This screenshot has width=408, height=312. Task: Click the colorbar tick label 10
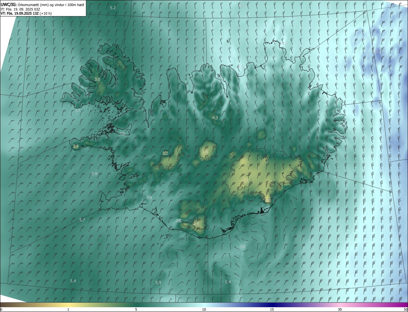(x=204, y=309)
